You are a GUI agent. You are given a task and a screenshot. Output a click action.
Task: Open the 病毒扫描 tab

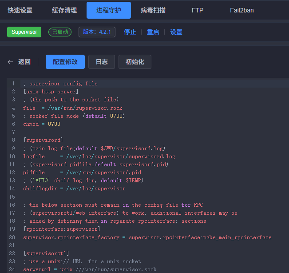[153, 10]
